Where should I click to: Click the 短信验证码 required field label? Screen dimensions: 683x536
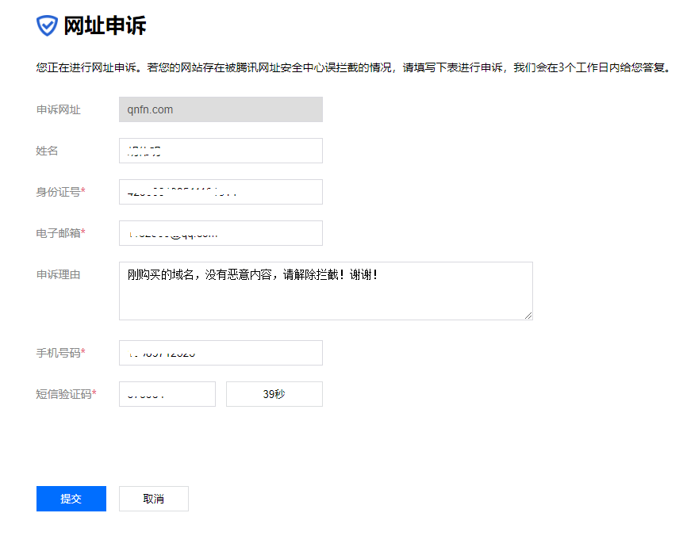[x=66, y=394]
